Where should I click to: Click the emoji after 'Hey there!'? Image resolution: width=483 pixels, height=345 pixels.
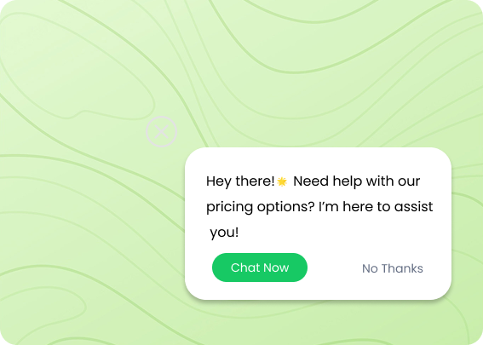pyautogui.click(x=282, y=181)
